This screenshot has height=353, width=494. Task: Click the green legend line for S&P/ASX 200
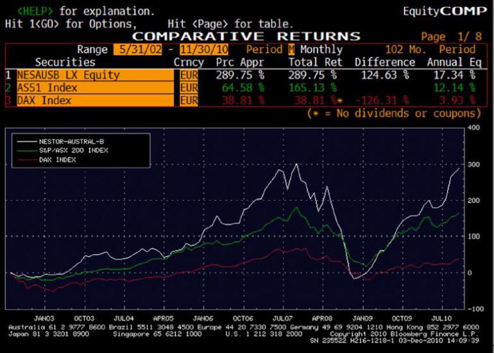point(27,151)
